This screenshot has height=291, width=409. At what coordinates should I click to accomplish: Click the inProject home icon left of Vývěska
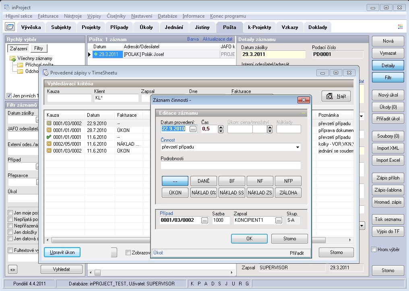10,27
